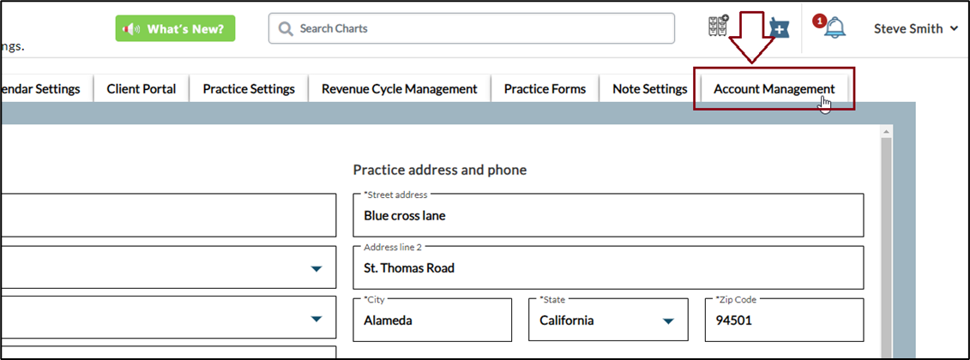The image size is (970, 360).
Task: Click the Street address field
Action: tap(607, 216)
